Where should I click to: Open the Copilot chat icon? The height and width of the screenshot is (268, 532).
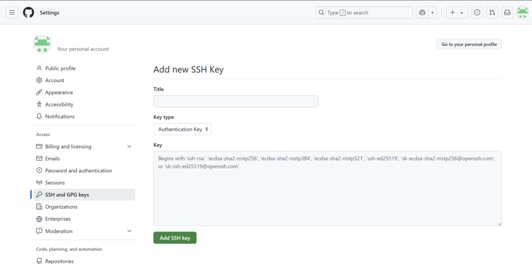click(x=422, y=12)
